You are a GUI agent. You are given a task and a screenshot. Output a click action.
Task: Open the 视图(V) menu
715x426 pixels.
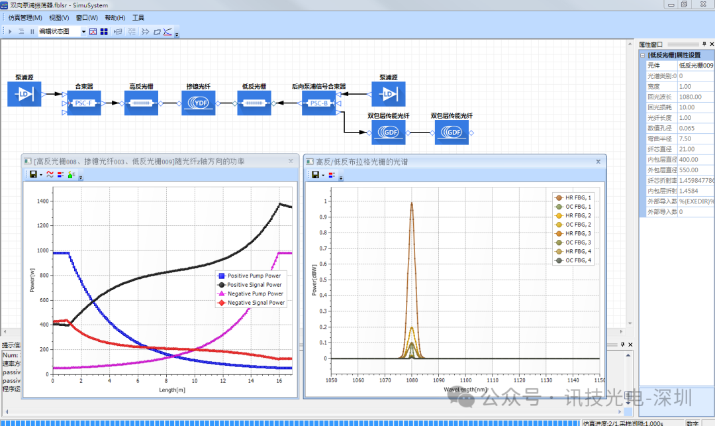[59, 18]
